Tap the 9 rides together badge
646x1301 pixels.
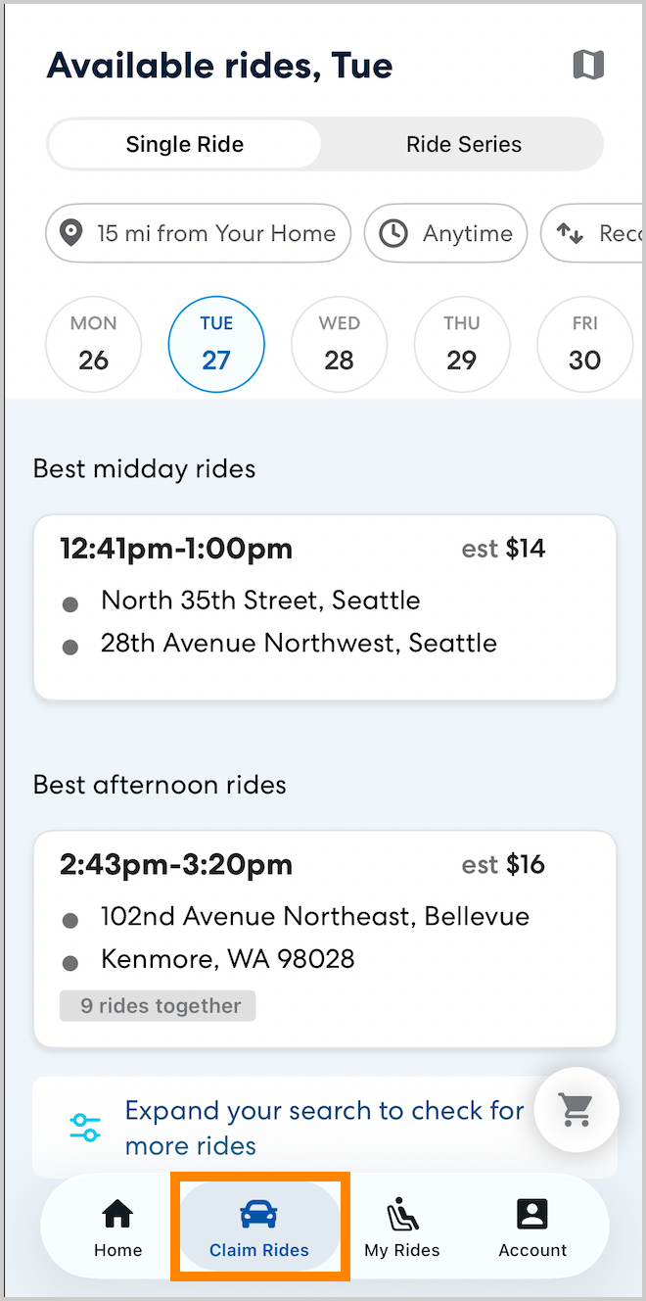click(157, 1005)
